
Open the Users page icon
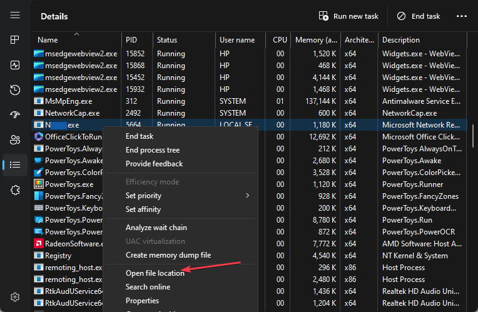15,140
